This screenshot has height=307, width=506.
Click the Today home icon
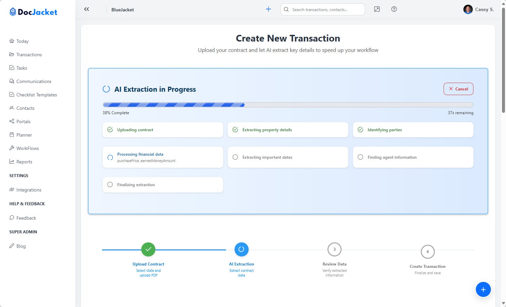pyautogui.click(x=12, y=41)
